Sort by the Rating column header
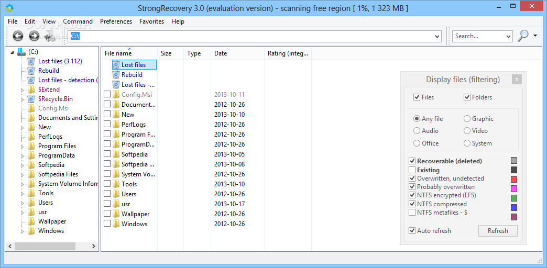 point(288,53)
